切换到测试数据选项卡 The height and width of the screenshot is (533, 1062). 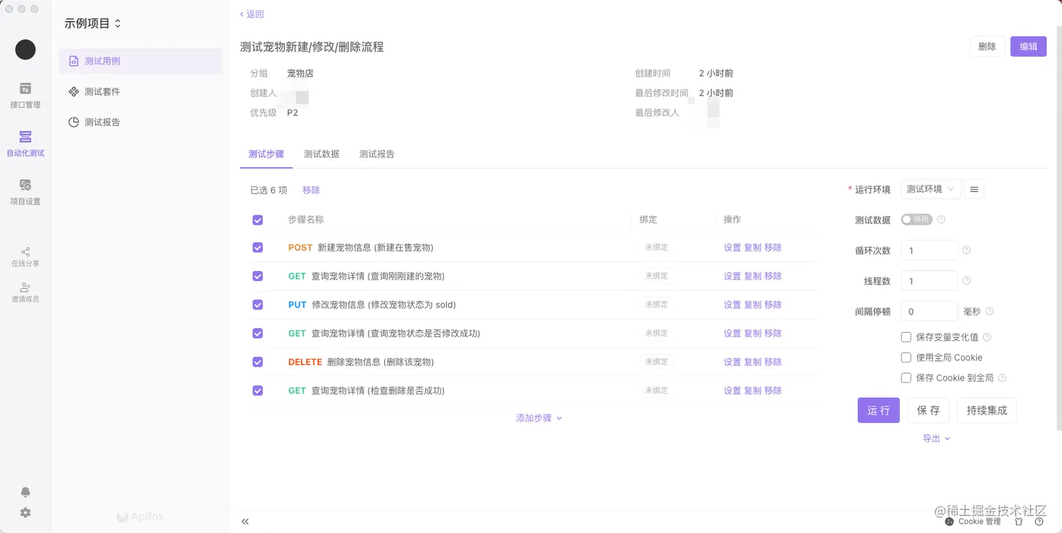click(321, 154)
